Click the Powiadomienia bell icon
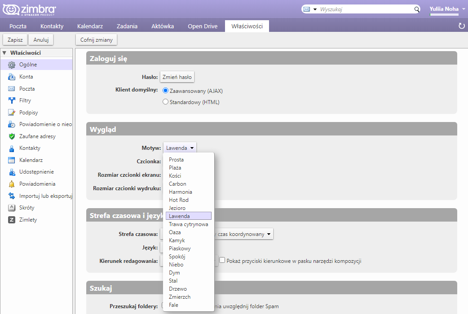The height and width of the screenshot is (314, 468). [12, 184]
